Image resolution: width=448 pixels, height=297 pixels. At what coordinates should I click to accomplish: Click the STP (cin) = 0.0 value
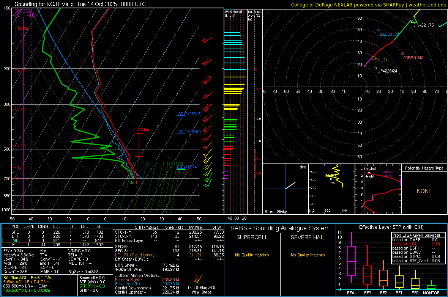pos(92,282)
